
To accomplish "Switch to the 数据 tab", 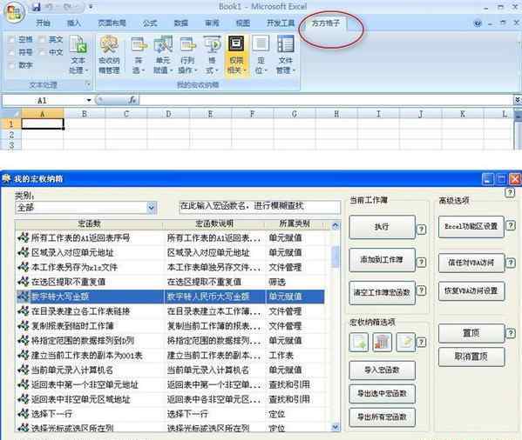I will tap(181, 23).
